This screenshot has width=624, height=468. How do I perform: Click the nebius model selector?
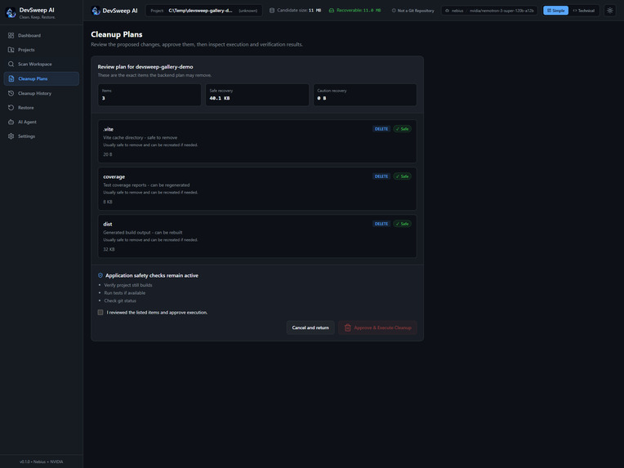pos(489,11)
